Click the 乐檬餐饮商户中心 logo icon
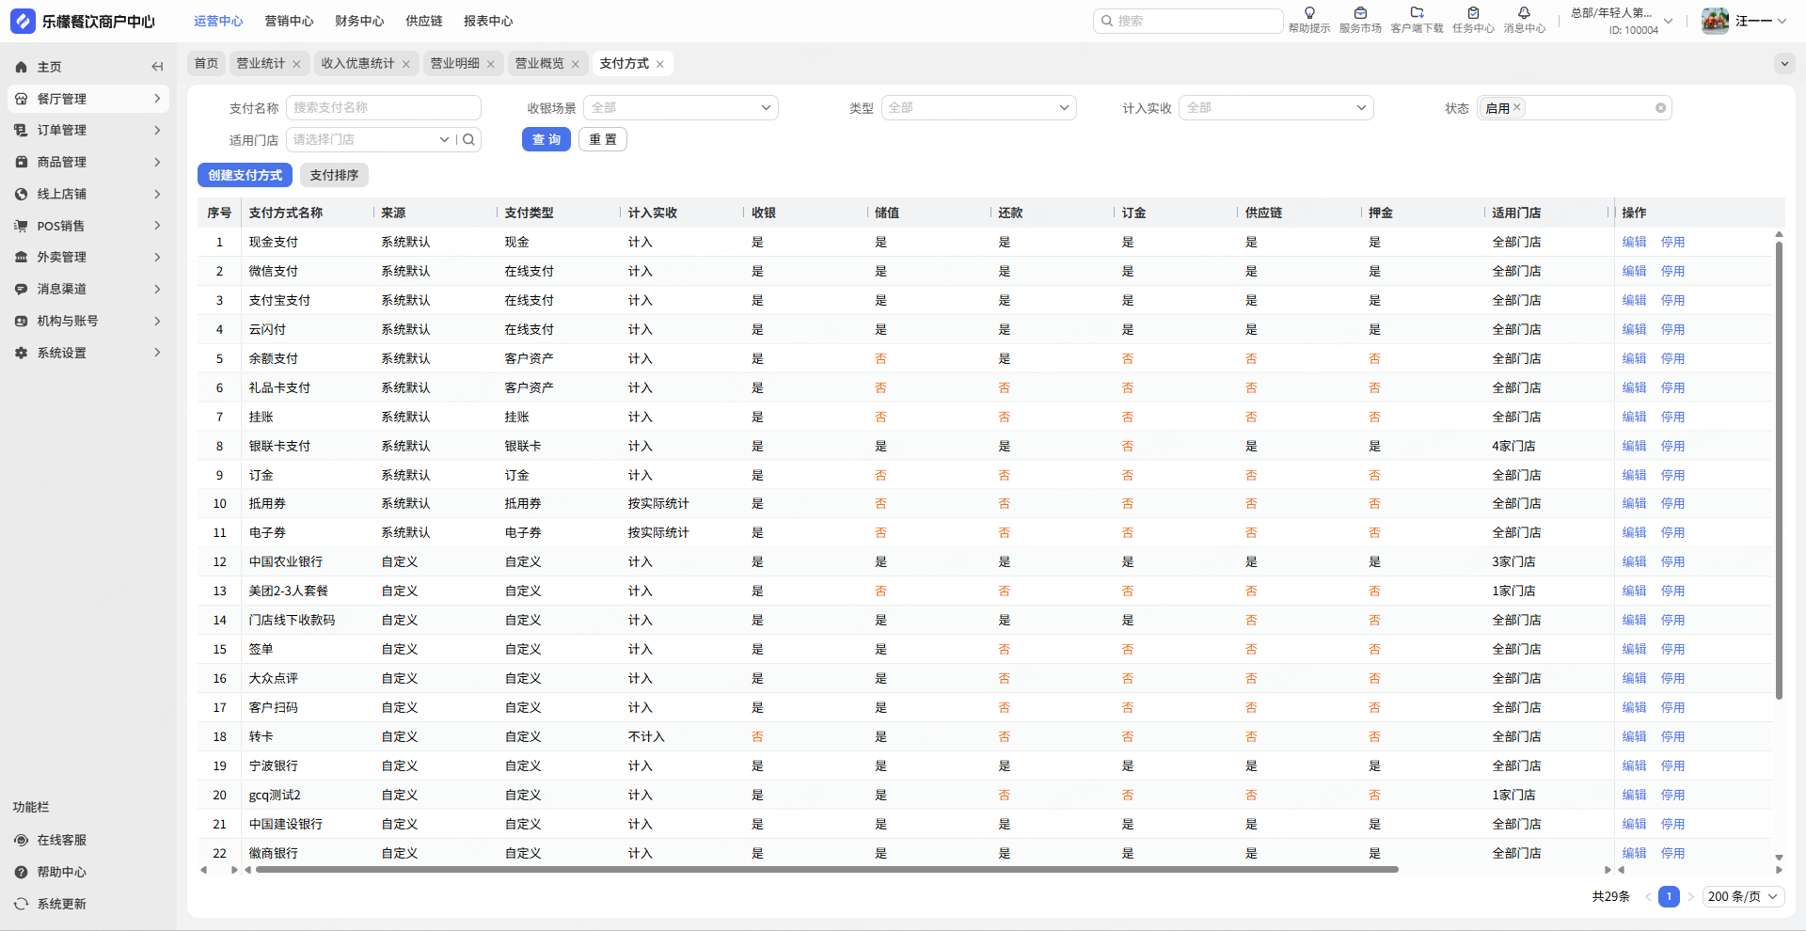Viewport: 1806px width, 931px height. 23,21
